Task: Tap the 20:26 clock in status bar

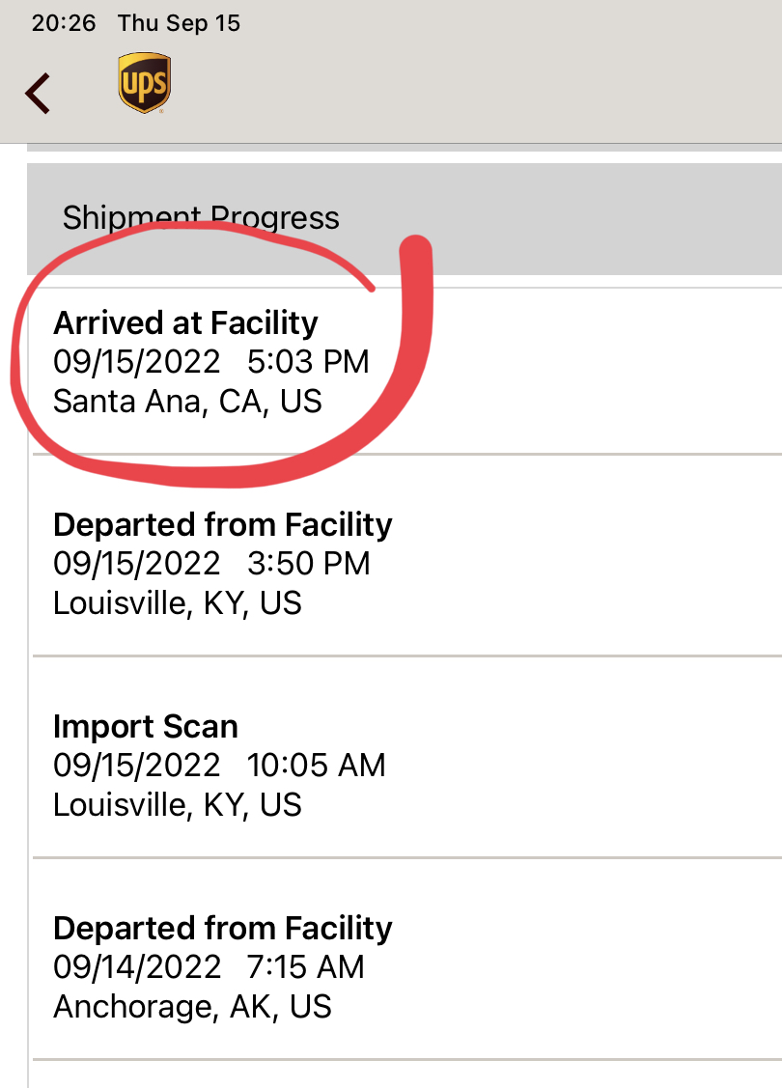Action: 64,23
